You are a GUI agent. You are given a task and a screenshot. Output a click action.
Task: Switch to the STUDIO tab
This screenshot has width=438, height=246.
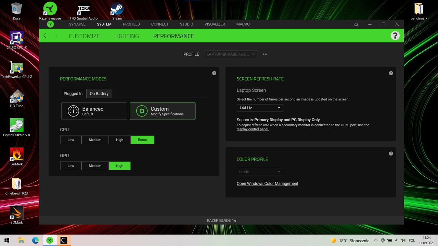coord(186,24)
